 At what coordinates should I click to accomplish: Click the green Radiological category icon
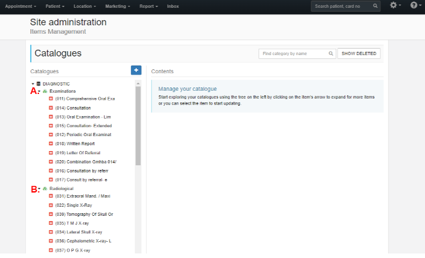tap(45, 189)
